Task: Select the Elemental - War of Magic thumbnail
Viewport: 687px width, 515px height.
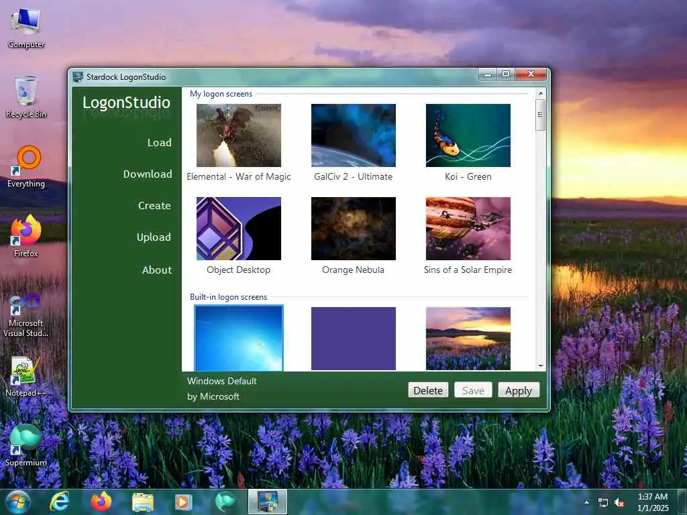Action: [239, 135]
